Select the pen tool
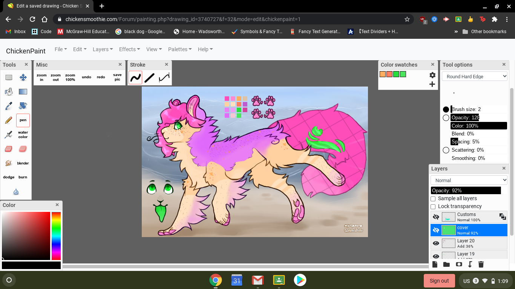Screen dimensions: 515x289 [x=23, y=120]
